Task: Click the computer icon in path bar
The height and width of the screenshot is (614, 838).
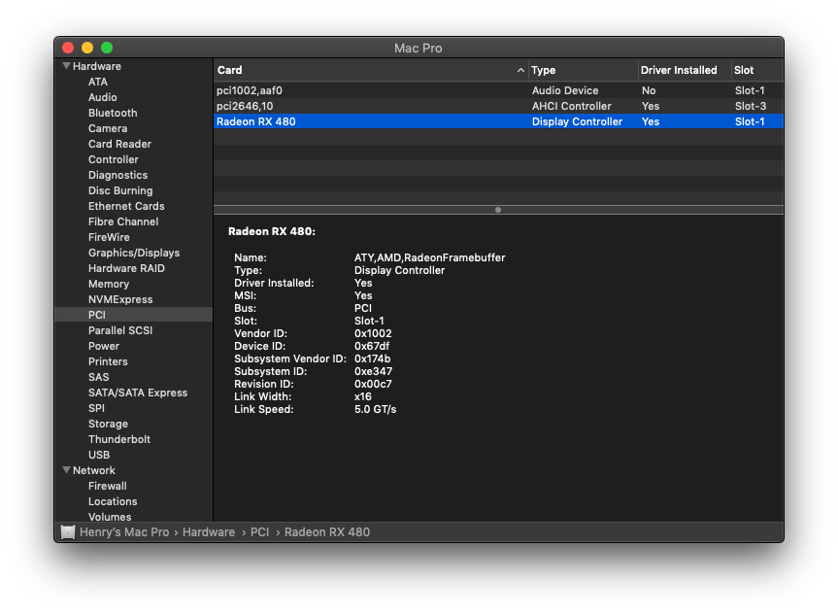Action: coord(68,532)
